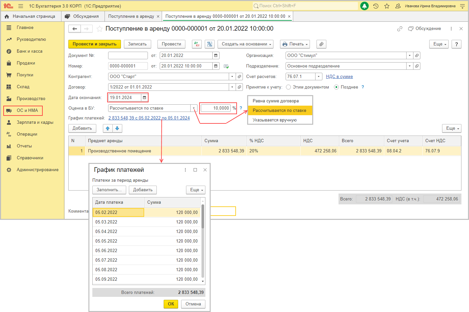Screen dimensions: 469x312
Task: Click the forward navigation arrow
Action: click(x=86, y=29)
